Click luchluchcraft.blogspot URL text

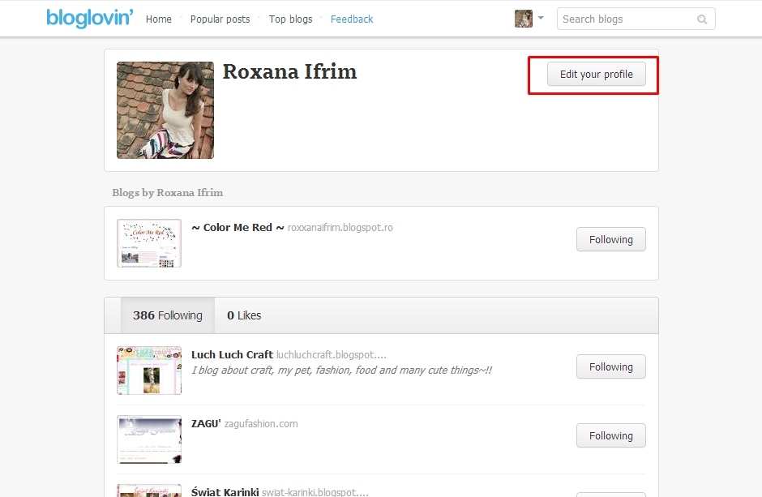(x=332, y=355)
